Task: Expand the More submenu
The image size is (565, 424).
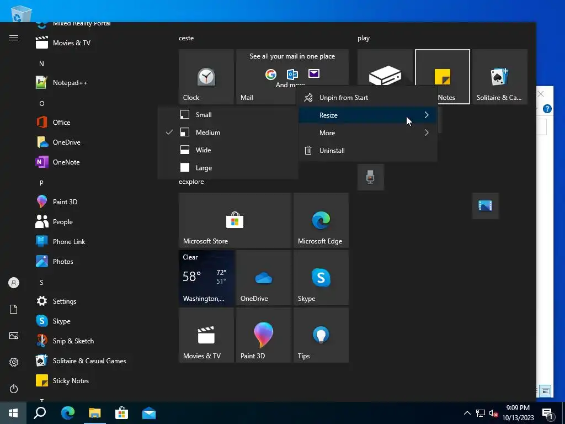Action: click(x=368, y=132)
